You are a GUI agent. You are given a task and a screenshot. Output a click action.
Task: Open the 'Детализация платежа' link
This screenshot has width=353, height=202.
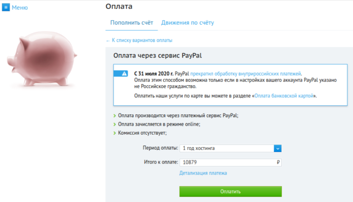tap(203, 173)
